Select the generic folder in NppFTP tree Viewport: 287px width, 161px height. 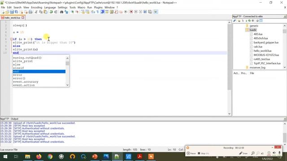254,26
